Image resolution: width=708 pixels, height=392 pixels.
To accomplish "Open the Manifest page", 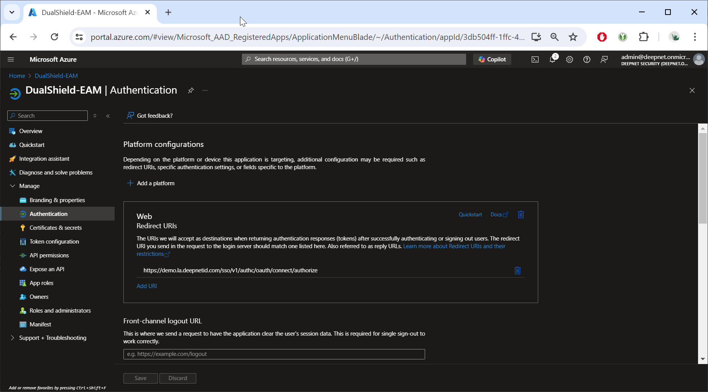I will 40,324.
